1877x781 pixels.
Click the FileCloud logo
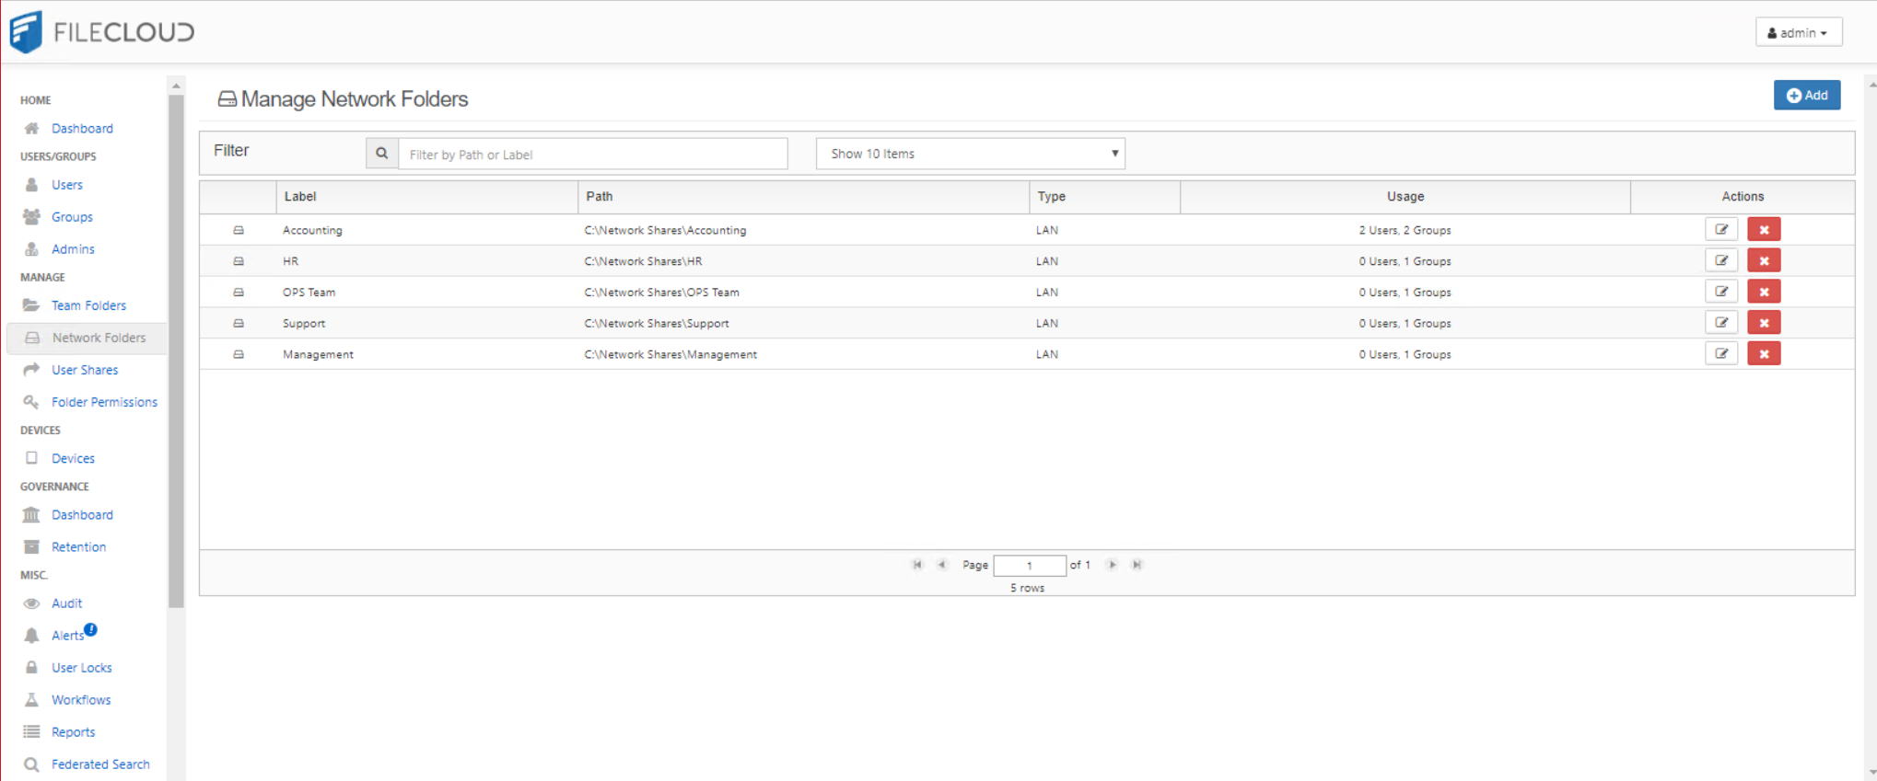102,32
